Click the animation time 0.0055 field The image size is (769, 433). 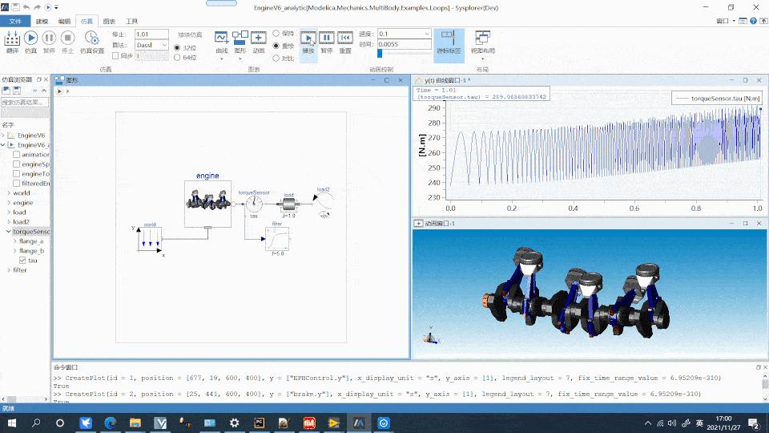(x=404, y=44)
